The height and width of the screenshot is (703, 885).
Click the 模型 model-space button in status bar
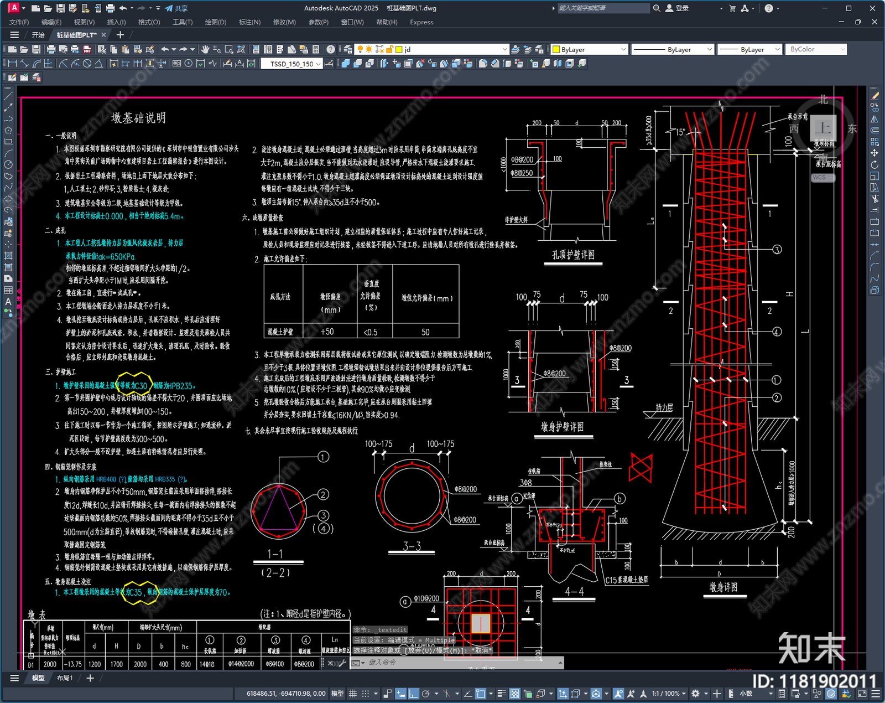pos(337,694)
